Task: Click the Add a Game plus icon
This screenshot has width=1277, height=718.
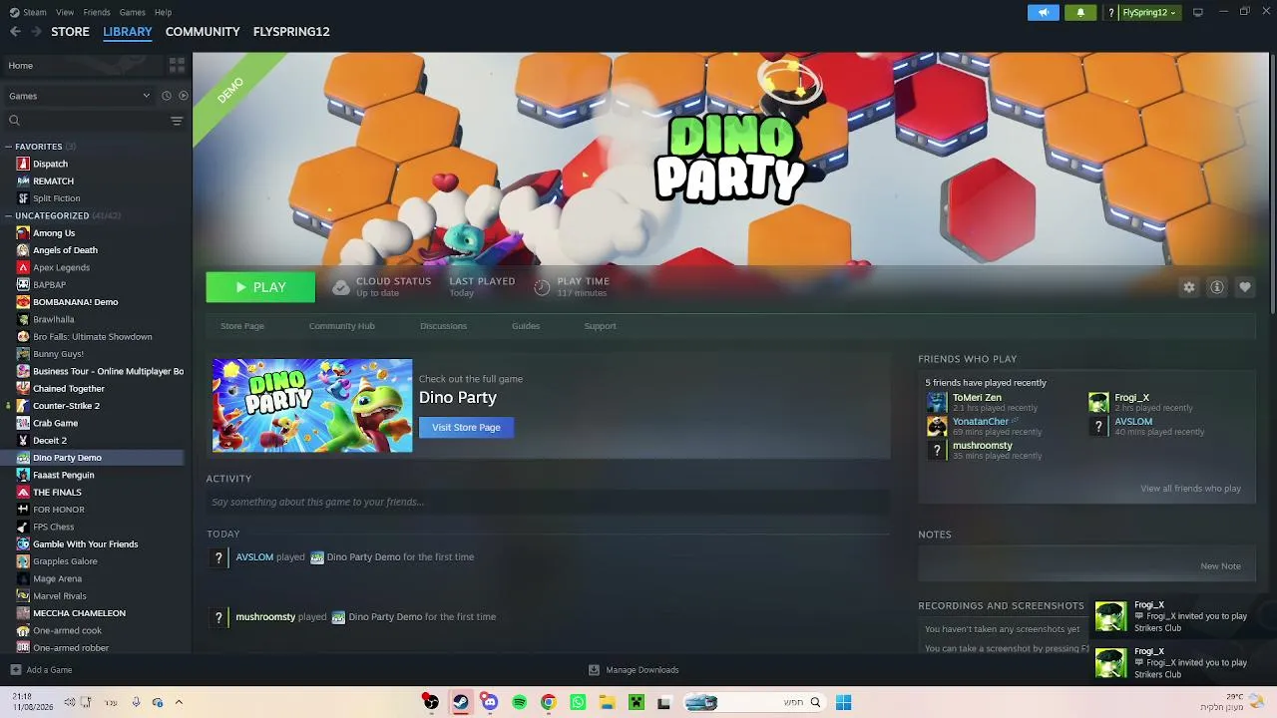Action: 15,670
